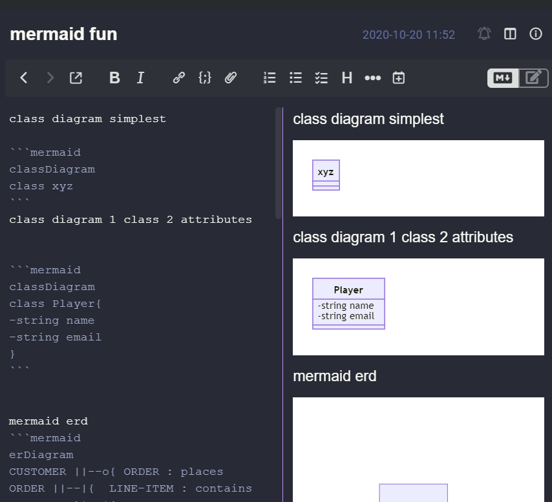Toggle the editor split layout
The height and width of the screenshot is (502, 552).
tap(509, 34)
